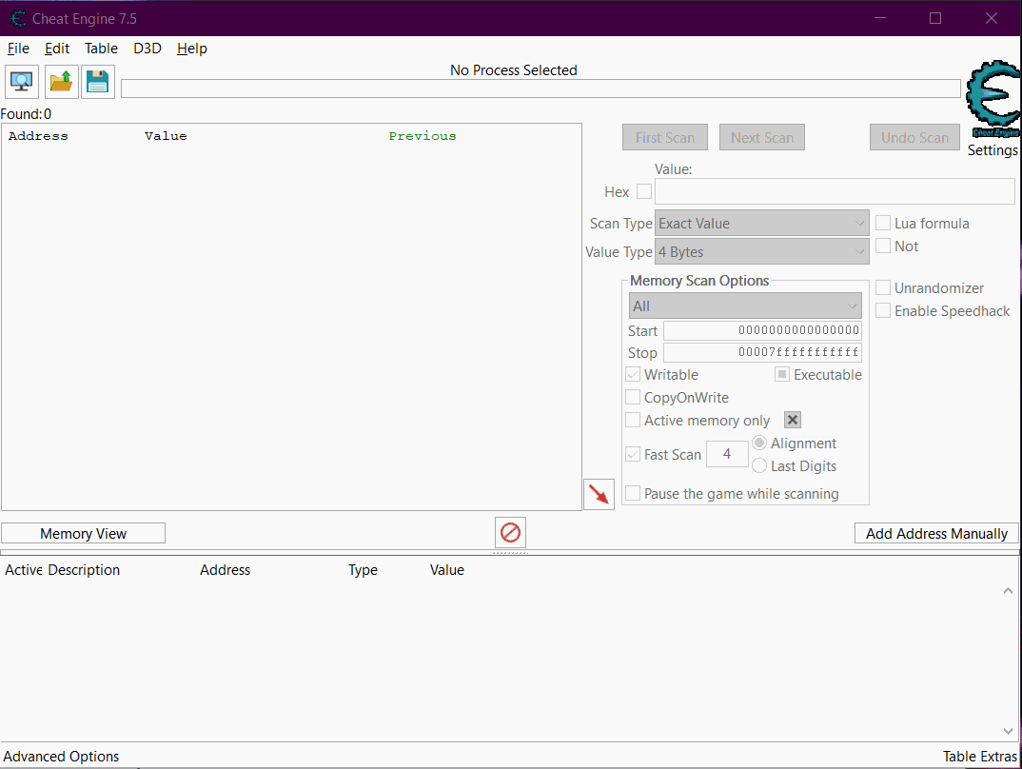Open the D3D menu
1022x769 pixels.
(147, 49)
